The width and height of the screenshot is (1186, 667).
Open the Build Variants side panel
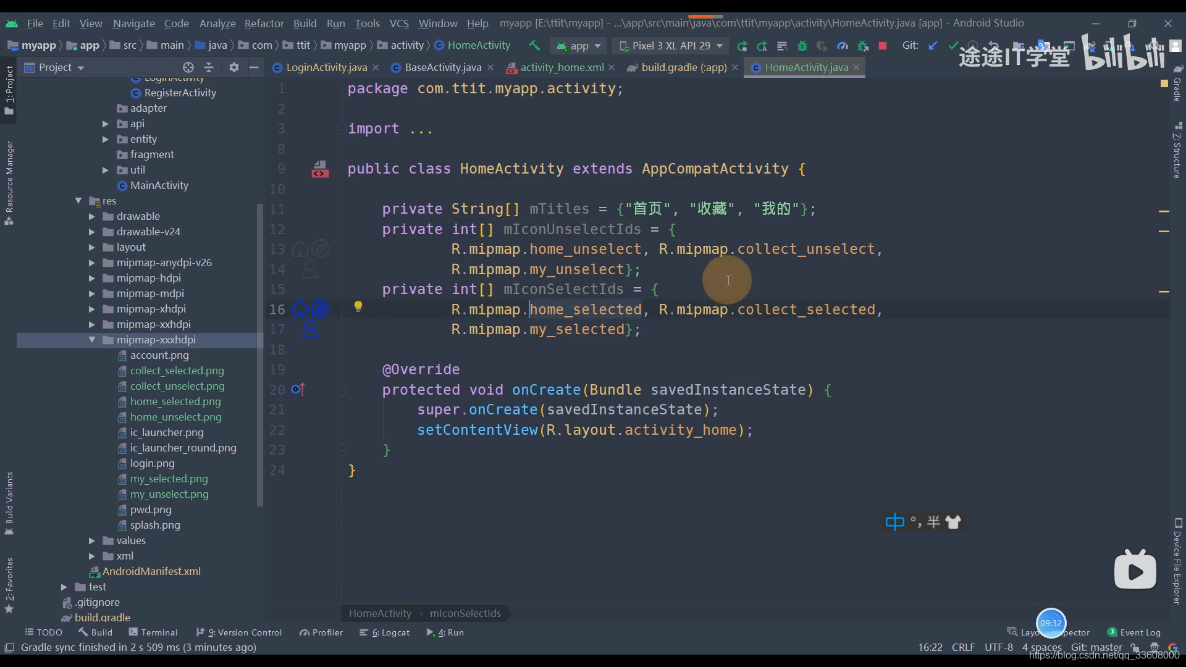point(9,503)
